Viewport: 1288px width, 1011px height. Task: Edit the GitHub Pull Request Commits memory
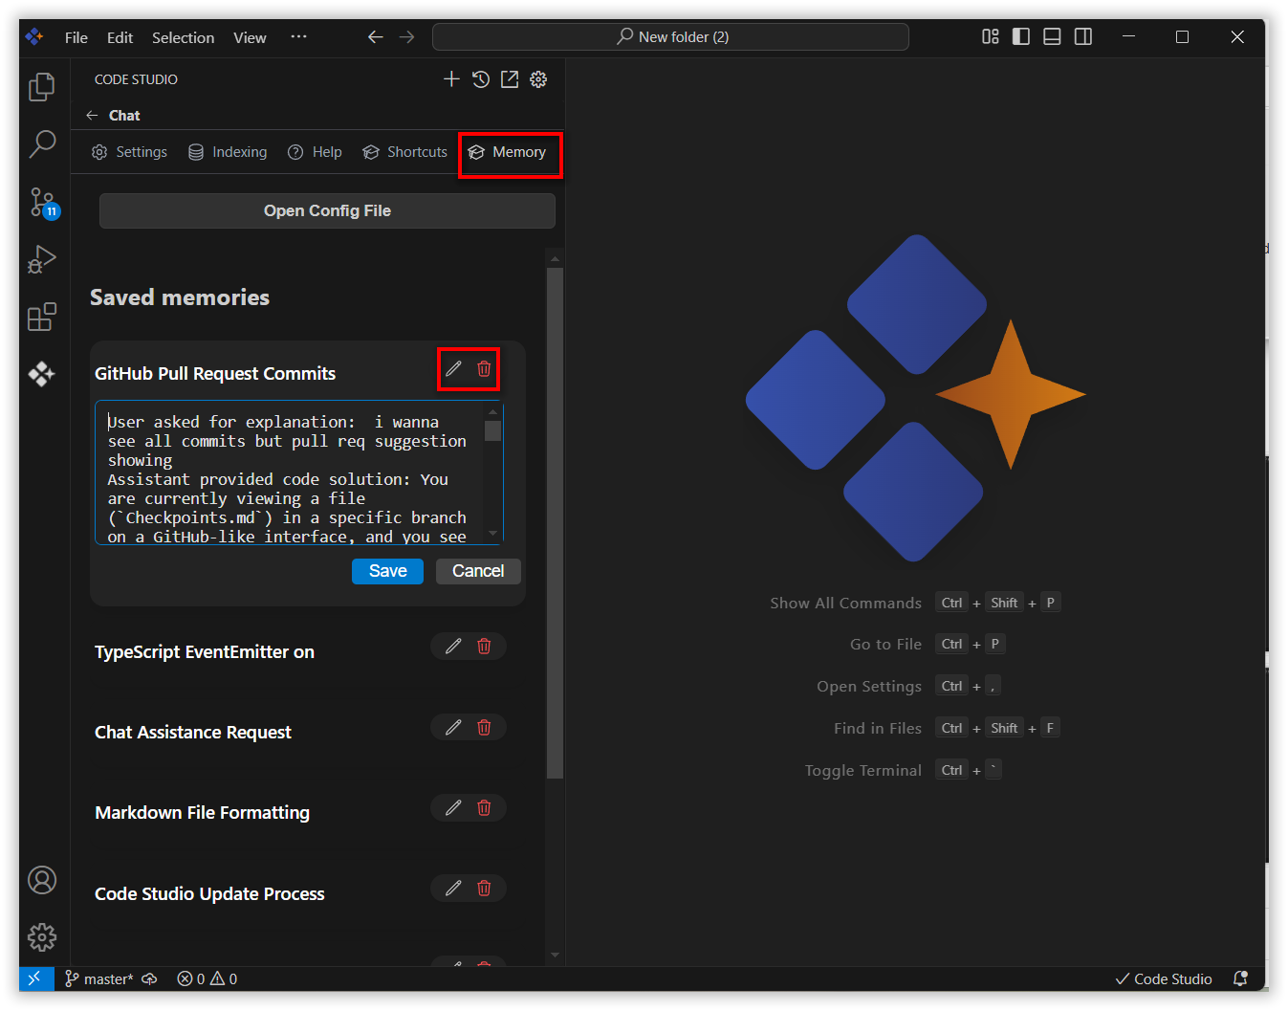(453, 369)
